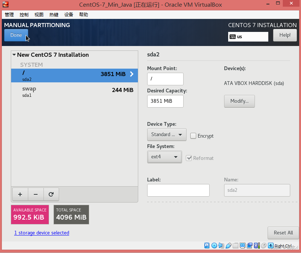Click the 244 MiB swap size value

(123, 90)
